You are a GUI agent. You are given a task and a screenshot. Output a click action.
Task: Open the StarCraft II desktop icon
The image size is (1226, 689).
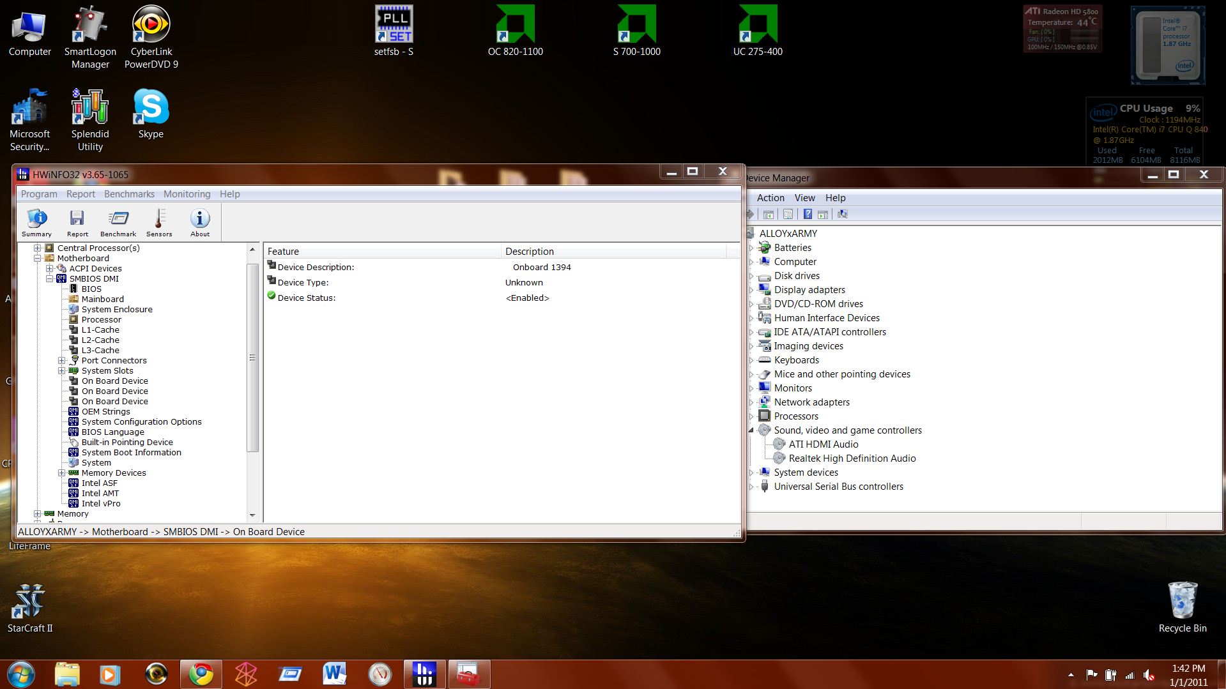[x=29, y=609]
